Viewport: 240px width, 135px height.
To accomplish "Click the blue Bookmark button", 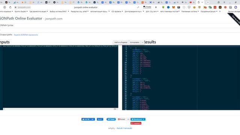I will pyautogui.click(x=138, y=119).
